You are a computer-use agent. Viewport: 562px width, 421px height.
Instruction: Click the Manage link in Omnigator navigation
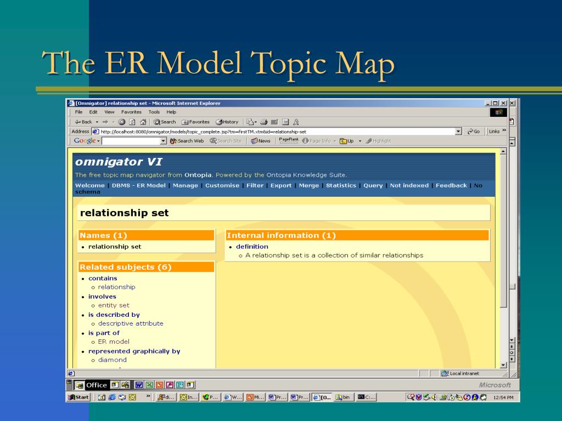pyautogui.click(x=186, y=185)
